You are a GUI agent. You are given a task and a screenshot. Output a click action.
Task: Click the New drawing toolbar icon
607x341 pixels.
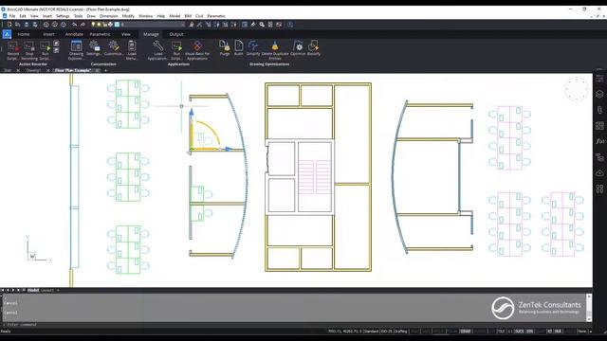click(x=9, y=25)
